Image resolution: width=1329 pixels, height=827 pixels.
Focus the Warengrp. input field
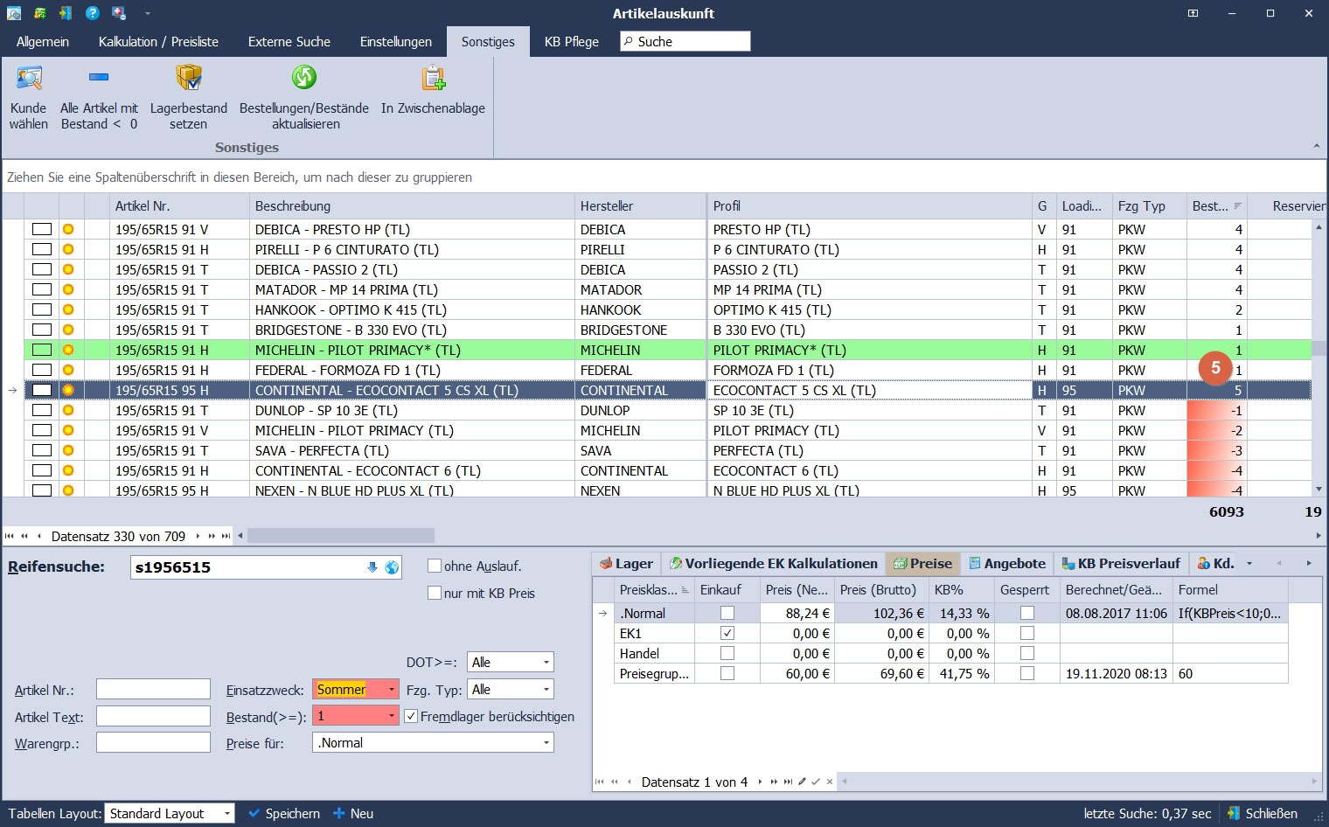pos(153,743)
